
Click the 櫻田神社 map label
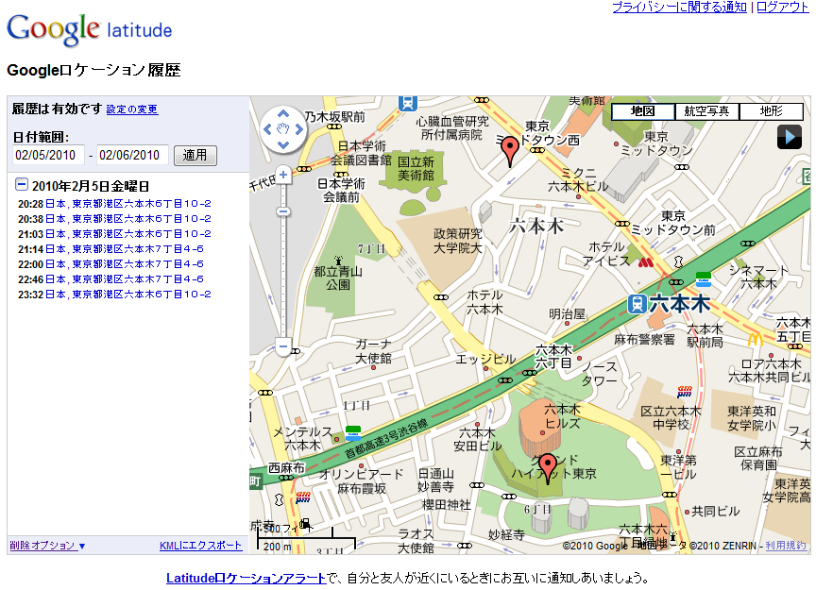coord(446,505)
